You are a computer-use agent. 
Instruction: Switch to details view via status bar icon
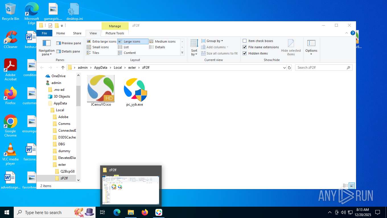(345, 186)
